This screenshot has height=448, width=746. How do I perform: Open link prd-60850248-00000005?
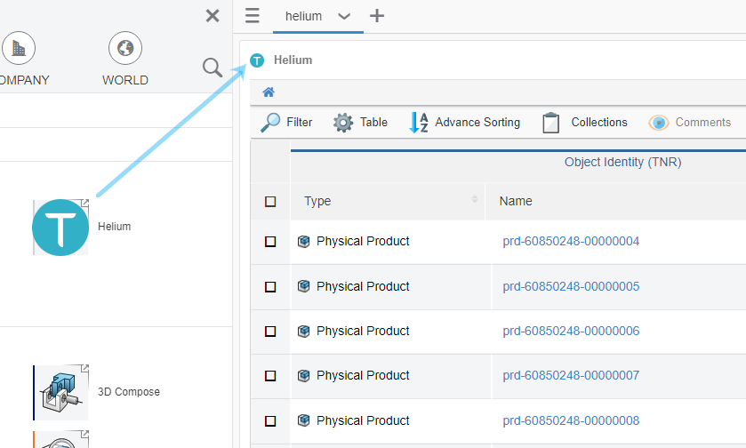(571, 286)
